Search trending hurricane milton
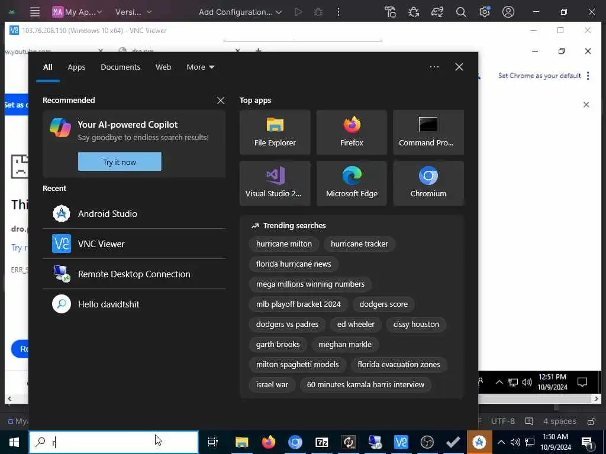The width and height of the screenshot is (606, 454). pos(283,244)
